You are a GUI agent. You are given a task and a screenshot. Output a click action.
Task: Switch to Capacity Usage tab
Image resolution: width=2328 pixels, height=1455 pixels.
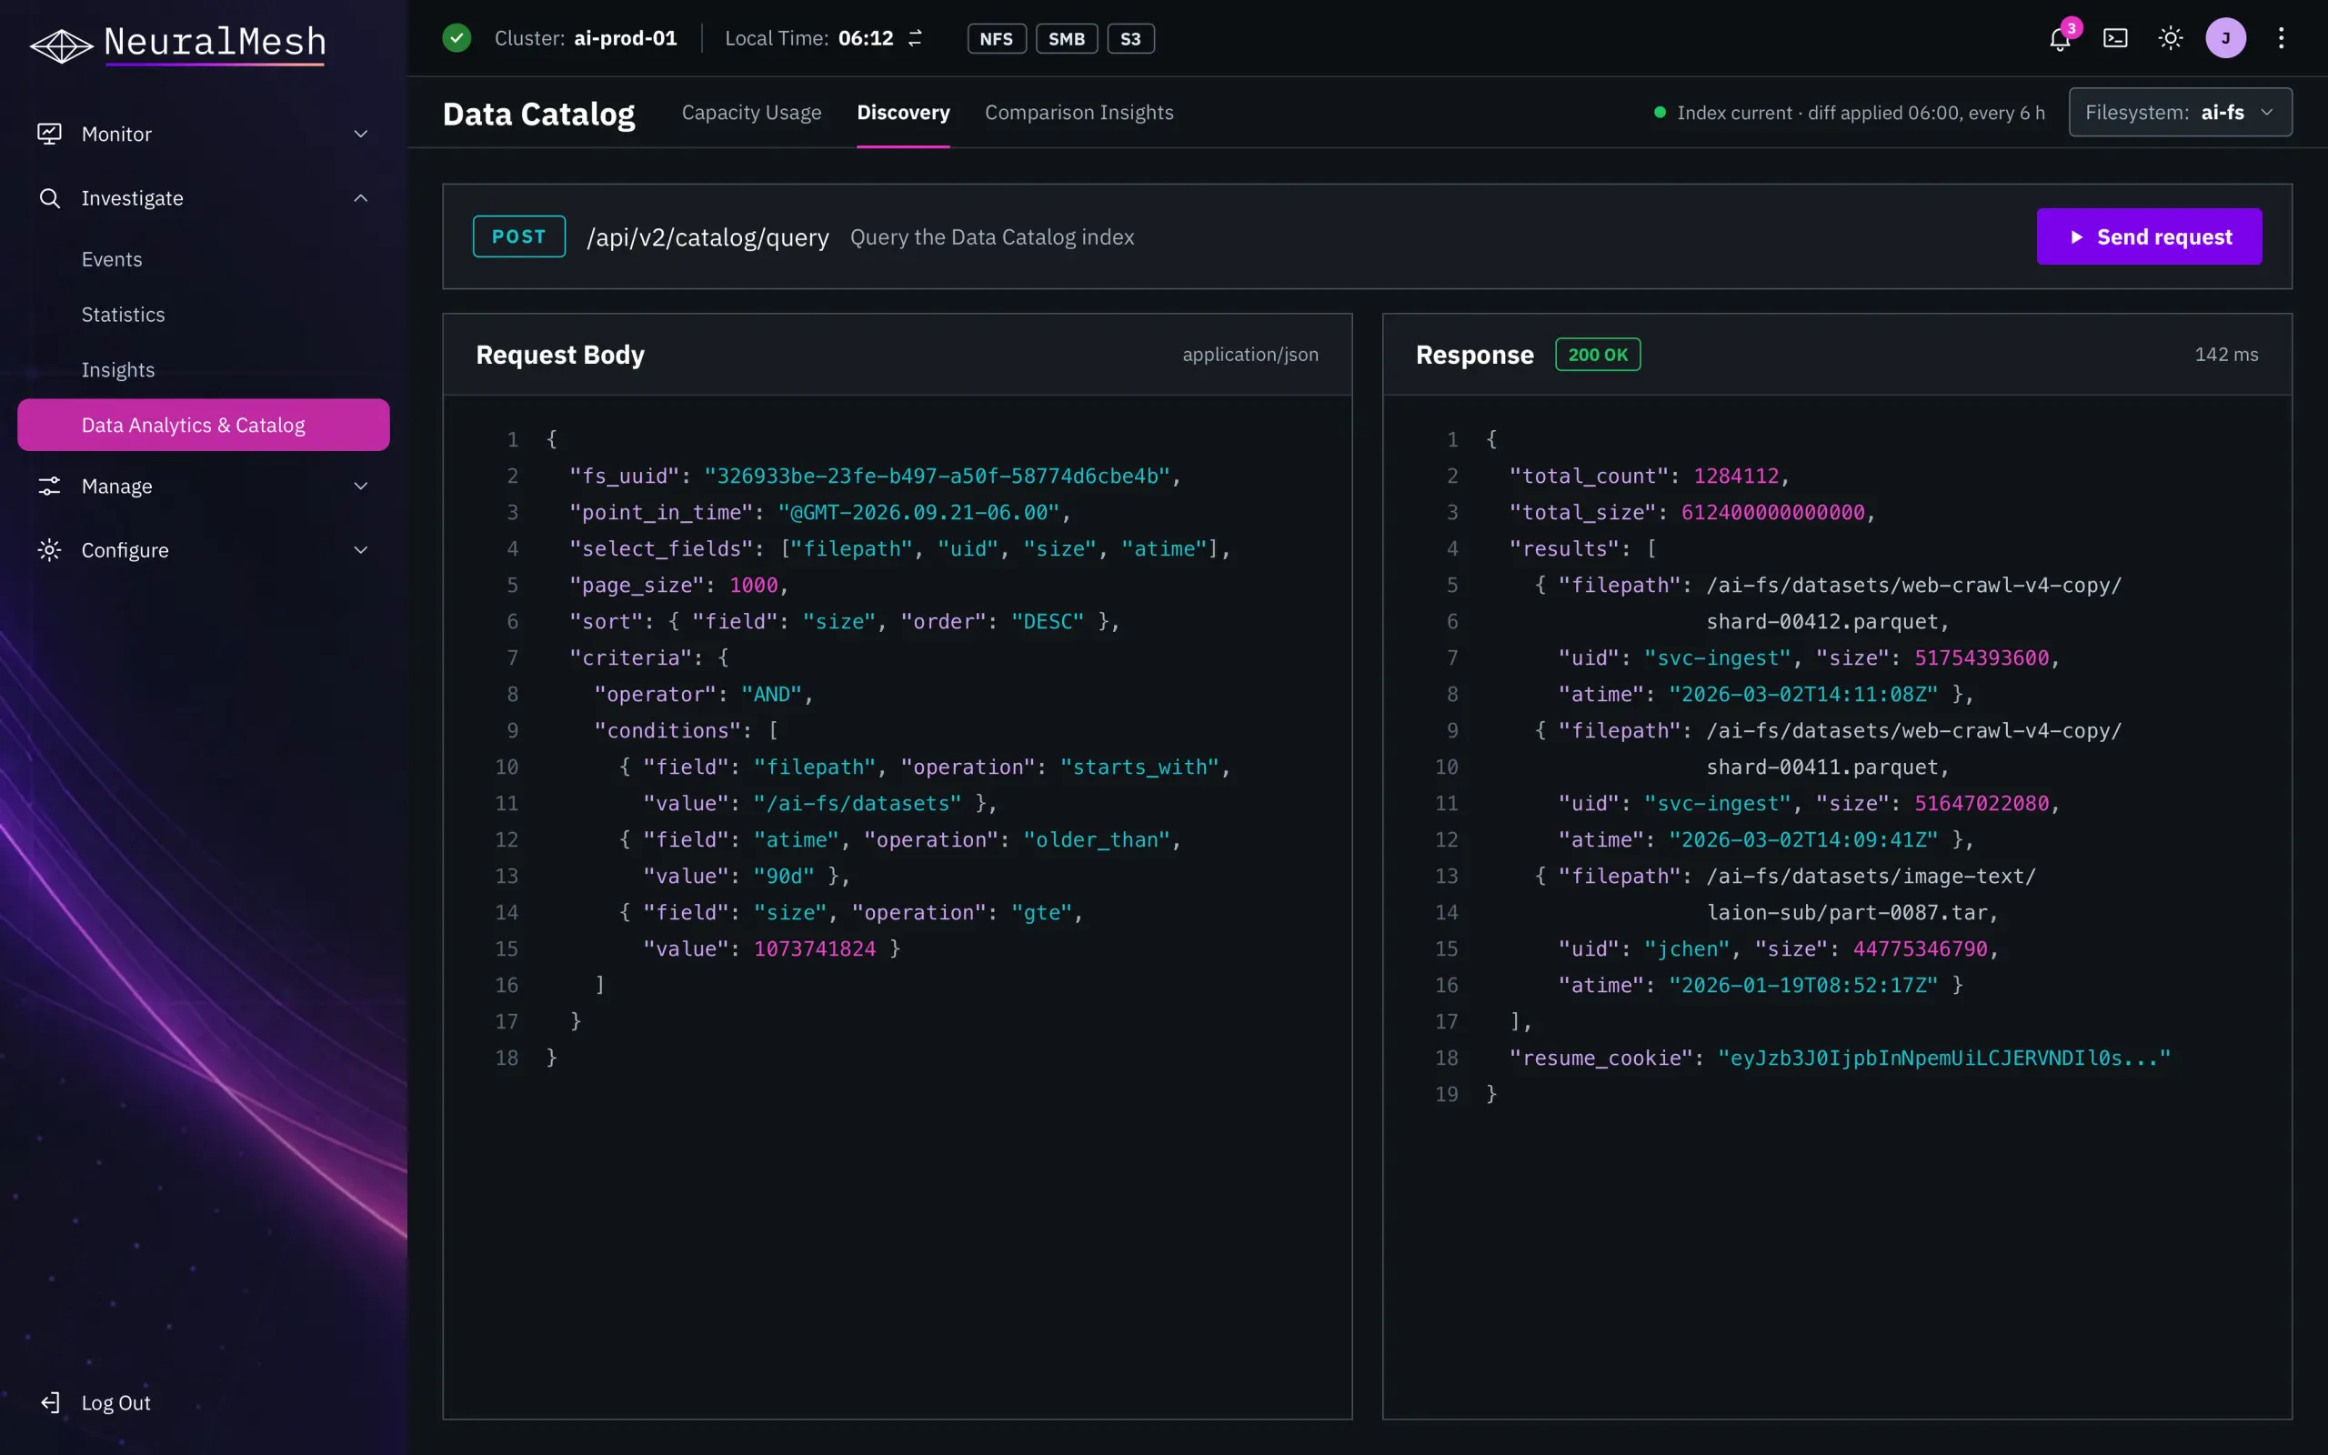751,113
